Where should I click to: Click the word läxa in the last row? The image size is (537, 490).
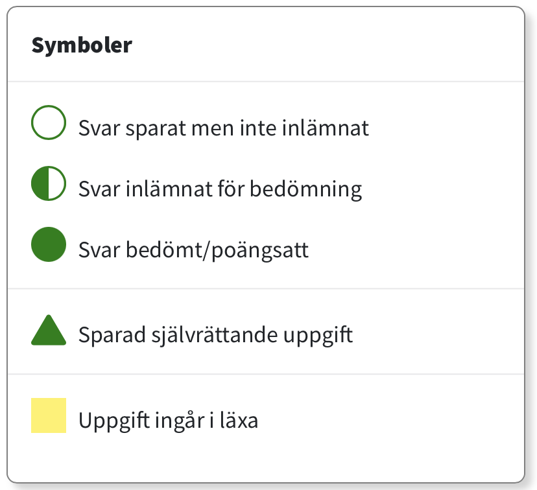pyautogui.click(x=239, y=420)
